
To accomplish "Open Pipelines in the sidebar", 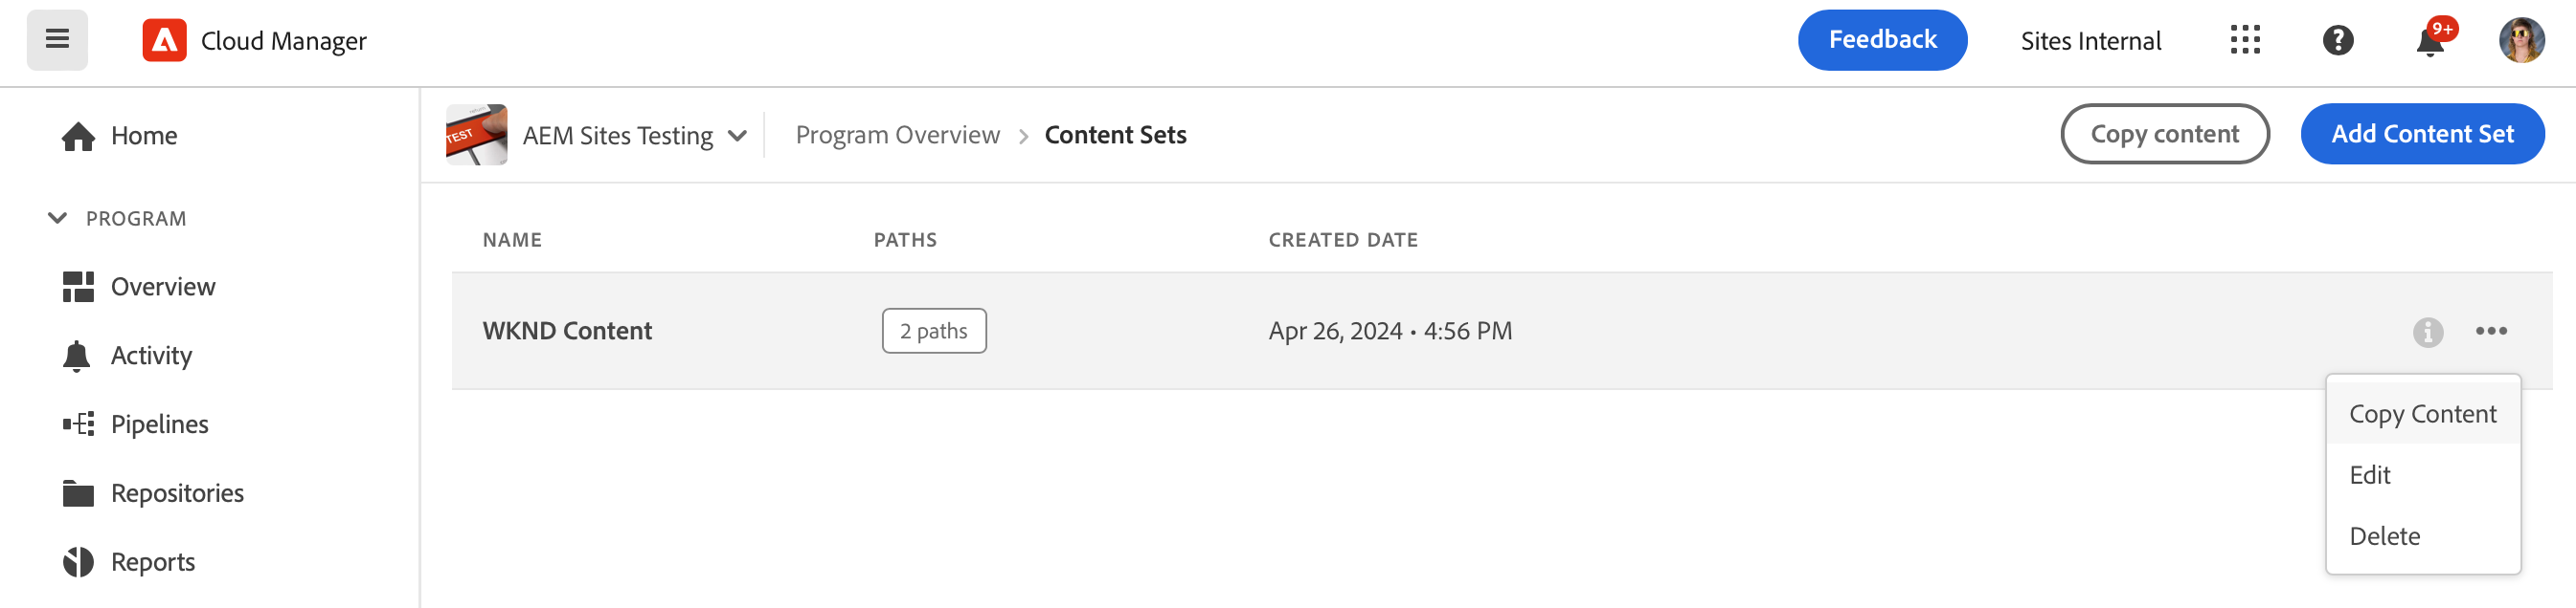I will pyautogui.click(x=159, y=424).
